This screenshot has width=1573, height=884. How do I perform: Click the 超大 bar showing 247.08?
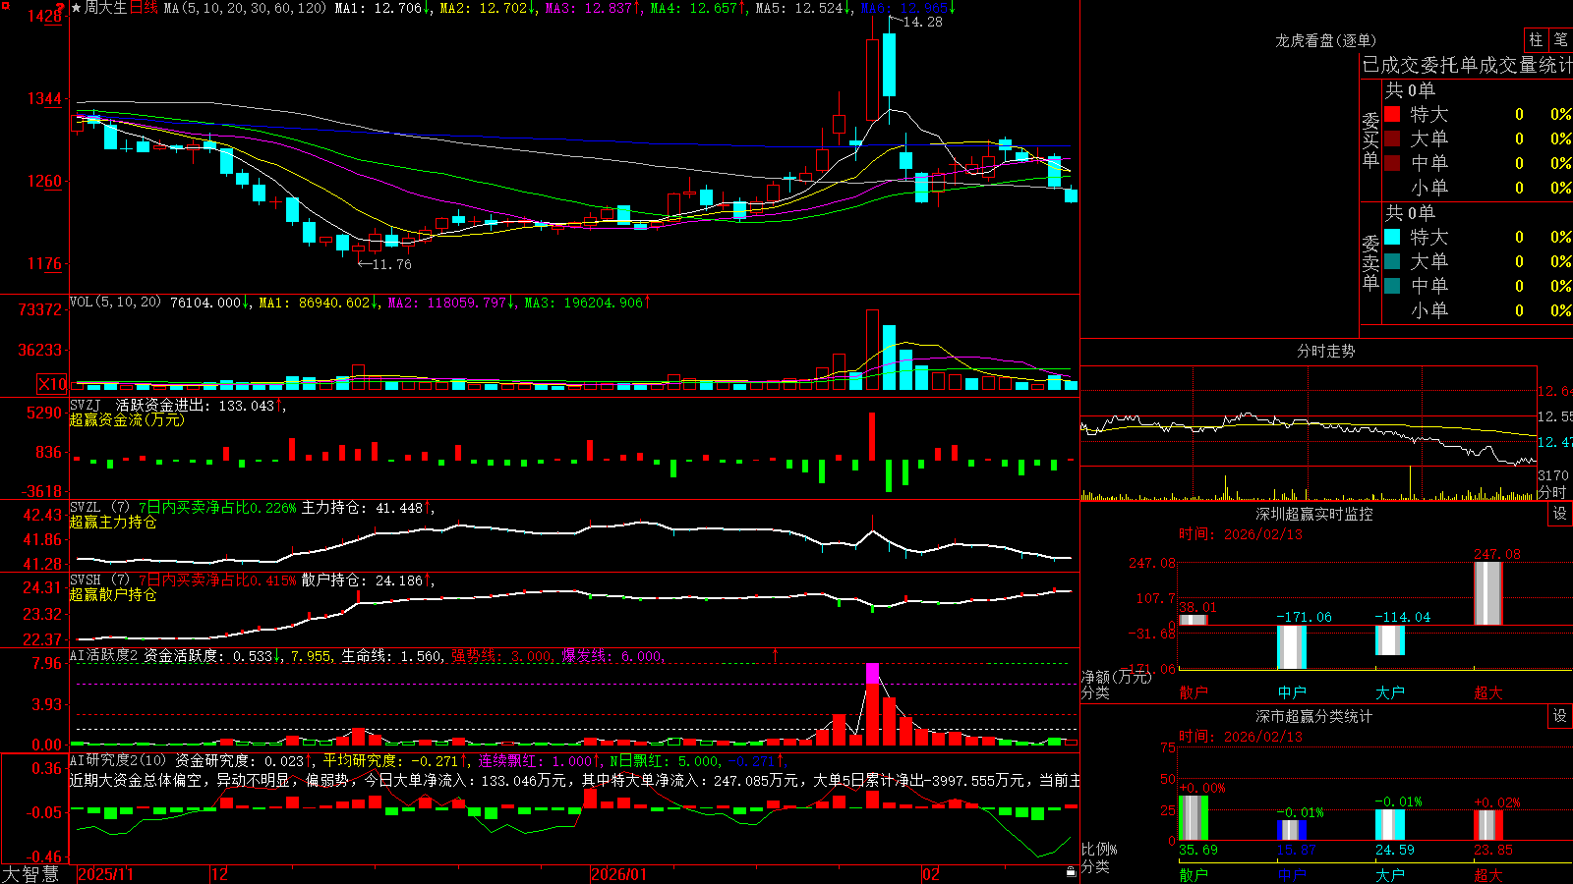(x=1488, y=593)
